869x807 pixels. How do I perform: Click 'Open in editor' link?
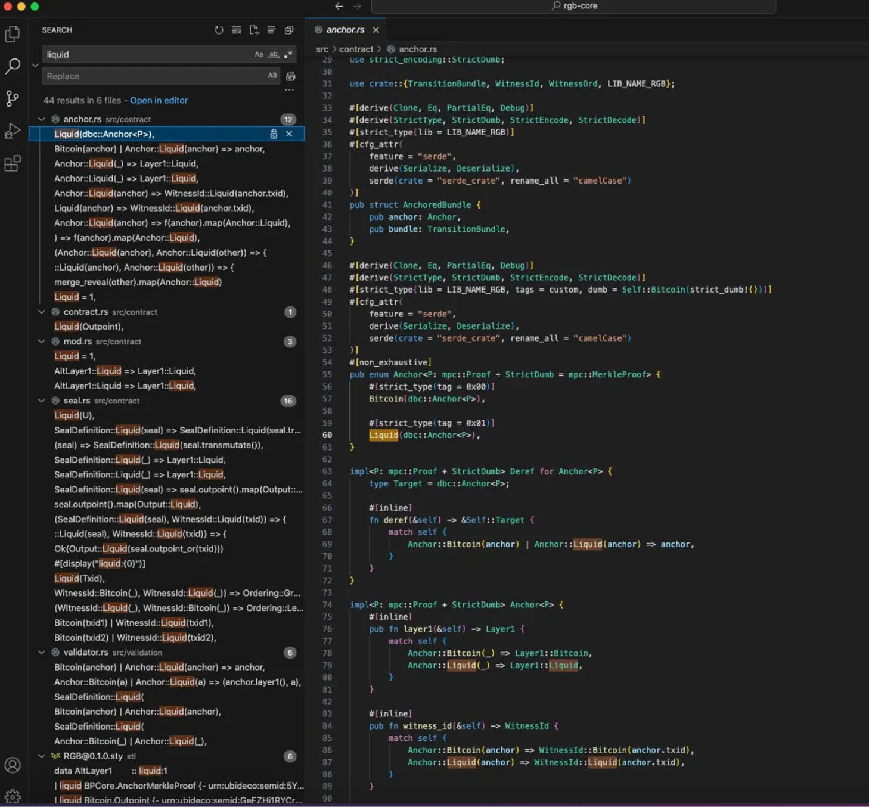(159, 100)
